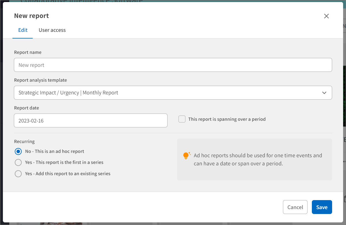Pick 'Add this report to an existing series'
346x225 pixels.
click(x=18, y=174)
